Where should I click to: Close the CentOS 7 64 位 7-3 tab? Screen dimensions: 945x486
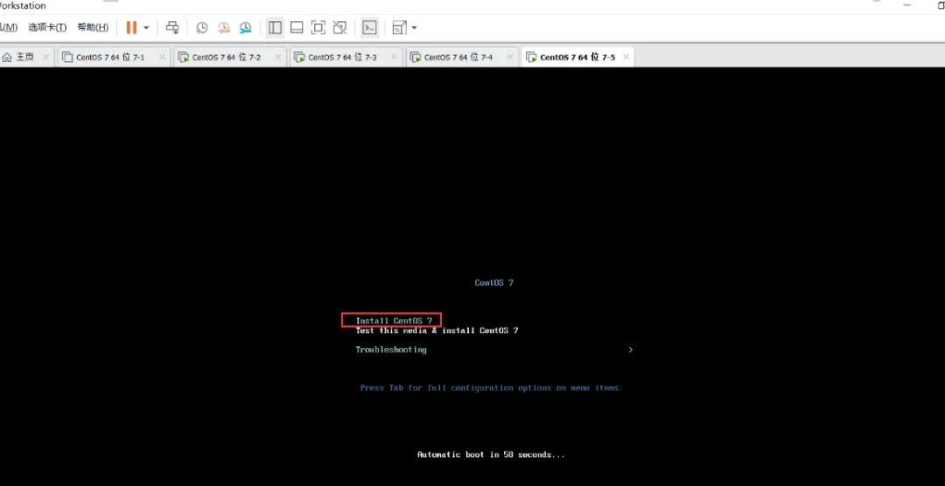(x=394, y=57)
